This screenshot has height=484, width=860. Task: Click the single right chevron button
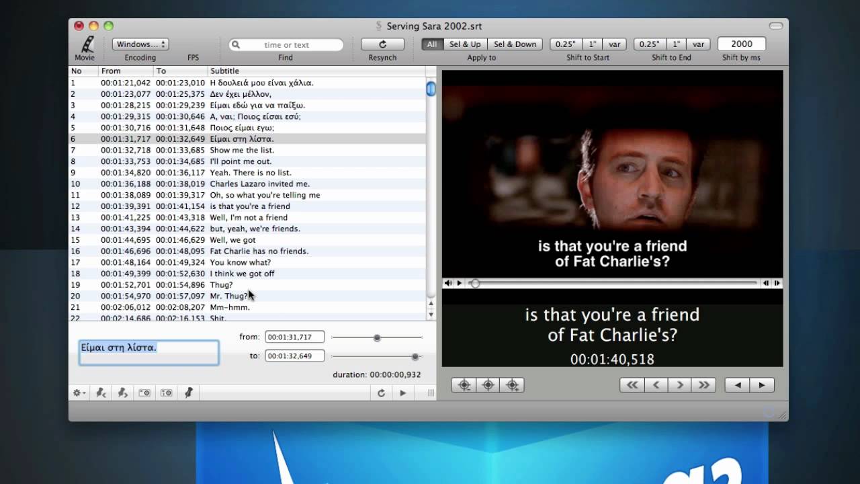click(x=680, y=385)
